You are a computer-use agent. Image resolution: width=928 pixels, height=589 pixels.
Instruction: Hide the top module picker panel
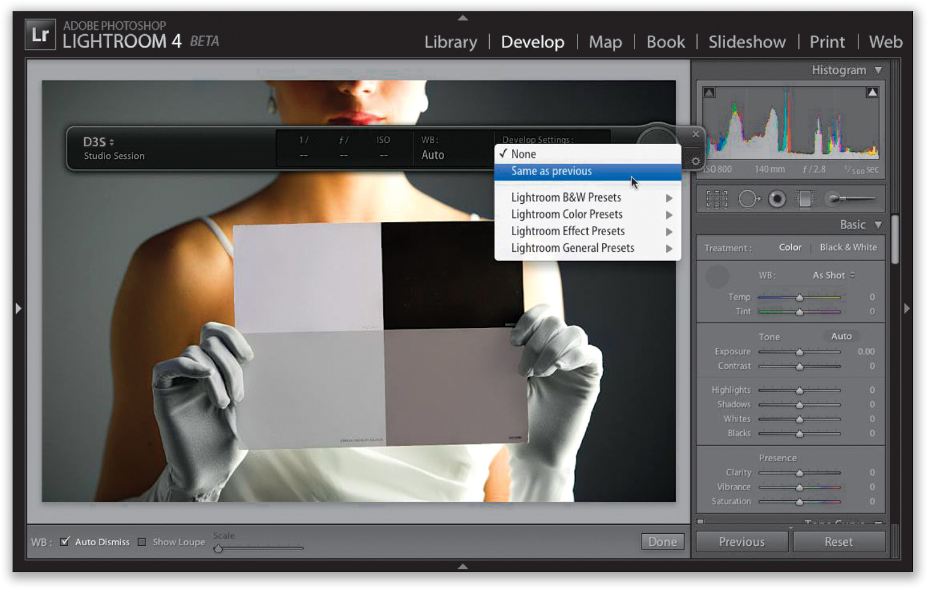[463, 18]
